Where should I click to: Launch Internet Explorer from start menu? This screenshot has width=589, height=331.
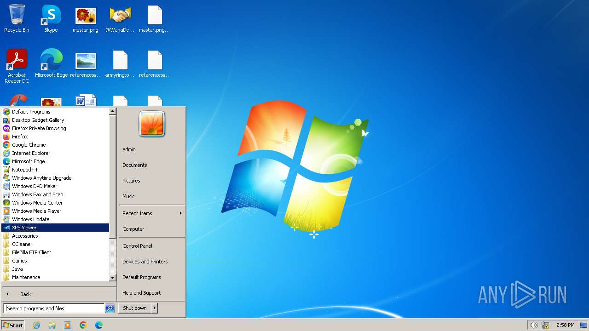[55, 153]
